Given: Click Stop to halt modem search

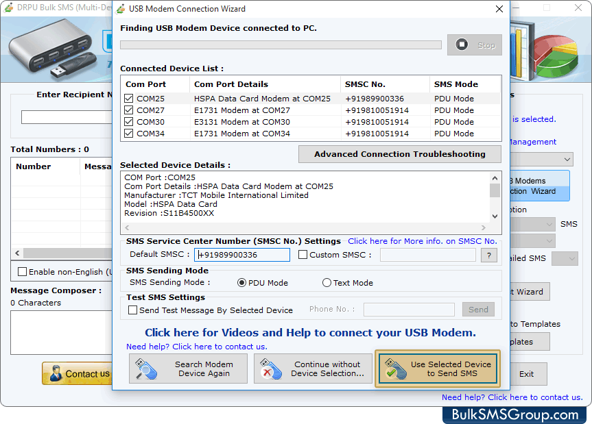Looking at the screenshot, I should point(475,45).
